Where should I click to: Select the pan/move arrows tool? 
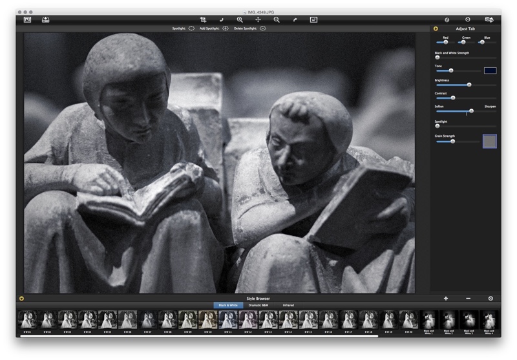(x=258, y=20)
